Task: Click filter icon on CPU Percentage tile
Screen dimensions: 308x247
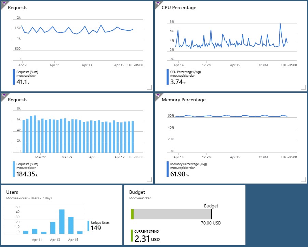Action: point(158,3)
